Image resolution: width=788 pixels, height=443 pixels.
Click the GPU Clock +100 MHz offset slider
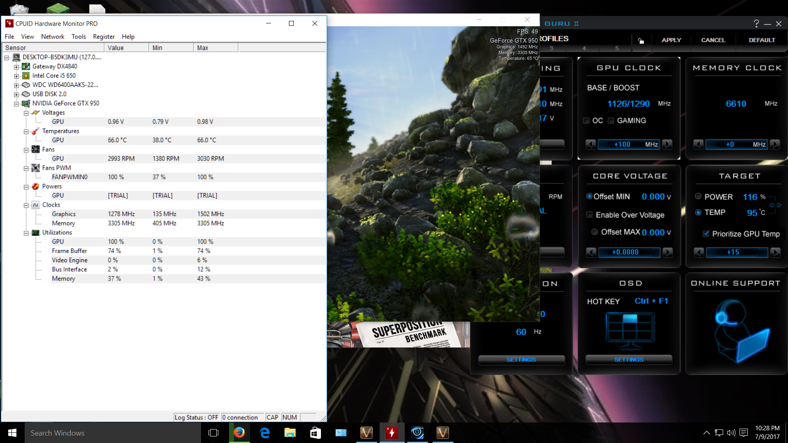(x=629, y=144)
